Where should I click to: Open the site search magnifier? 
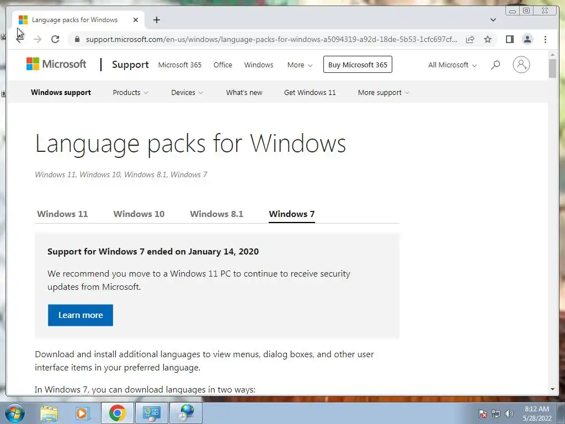pos(495,65)
